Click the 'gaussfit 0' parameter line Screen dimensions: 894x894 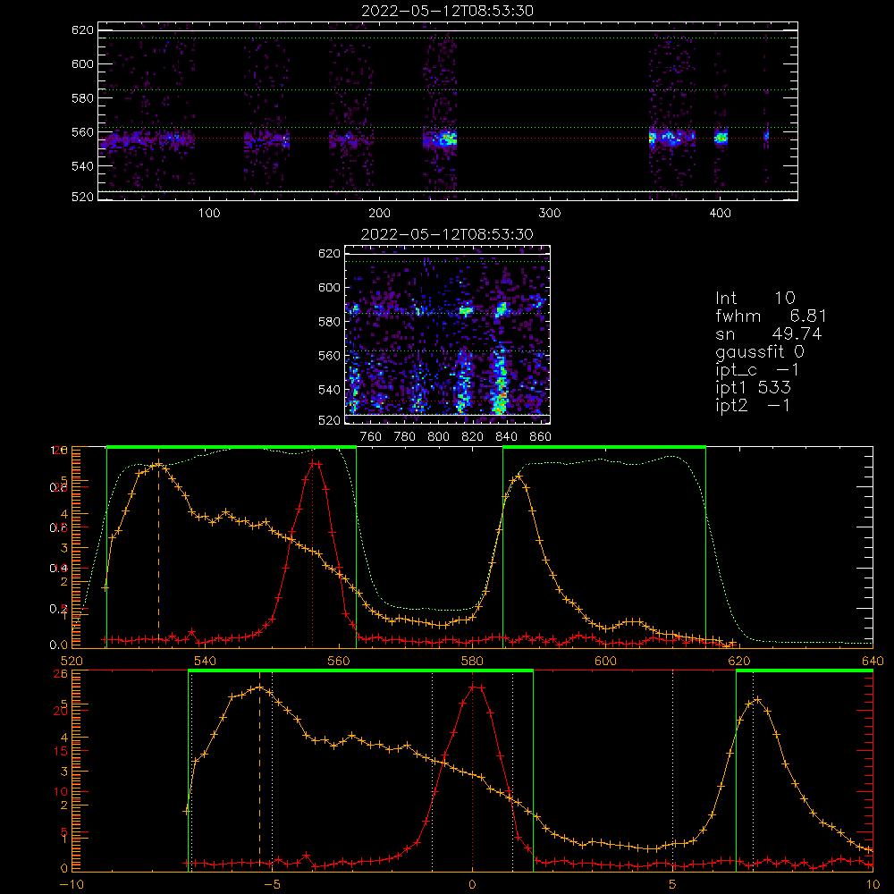(760, 351)
